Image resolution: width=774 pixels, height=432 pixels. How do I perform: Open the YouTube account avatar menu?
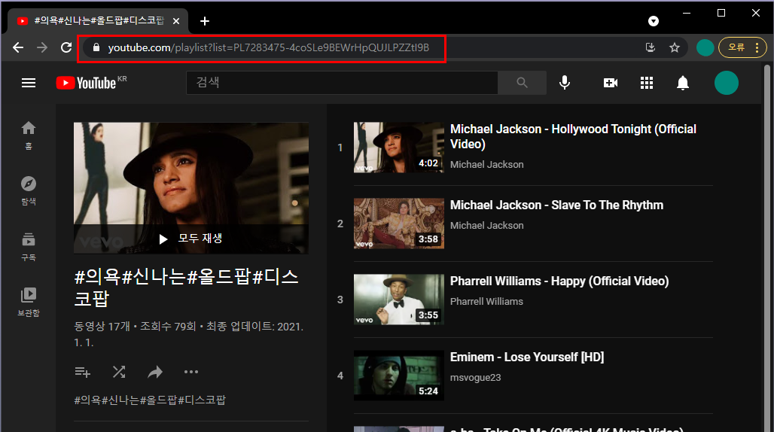pyautogui.click(x=726, y=82)
